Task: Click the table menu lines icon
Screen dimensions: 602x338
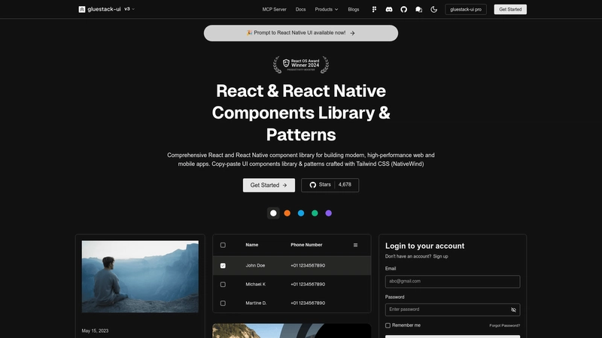Action: [355, 246]
